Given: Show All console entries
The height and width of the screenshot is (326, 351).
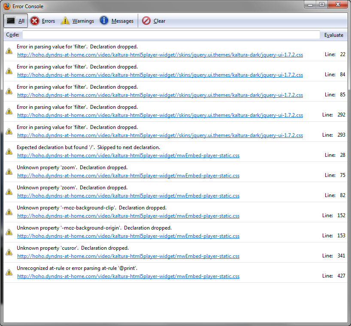Looking at the screenshot, I should (16, 21).
